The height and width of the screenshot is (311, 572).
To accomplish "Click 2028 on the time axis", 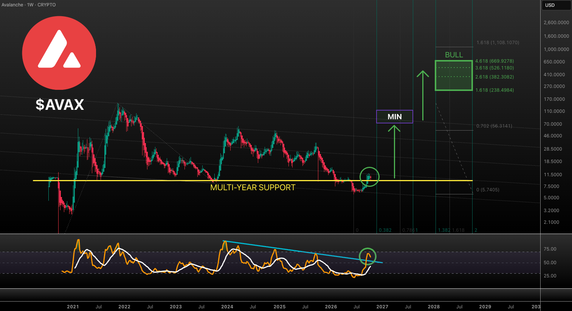I will [x=434, y=307].
